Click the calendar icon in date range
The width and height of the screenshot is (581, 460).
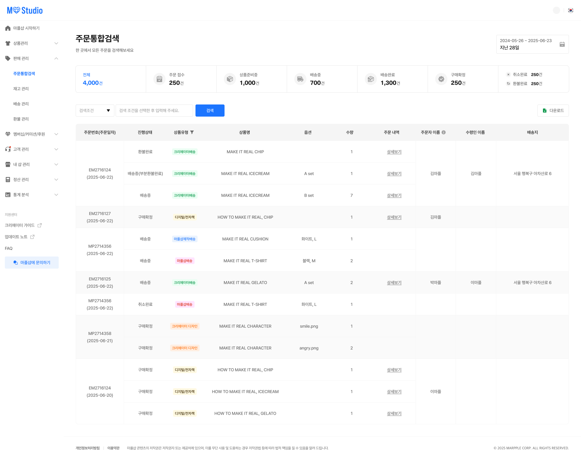point(562,44)
